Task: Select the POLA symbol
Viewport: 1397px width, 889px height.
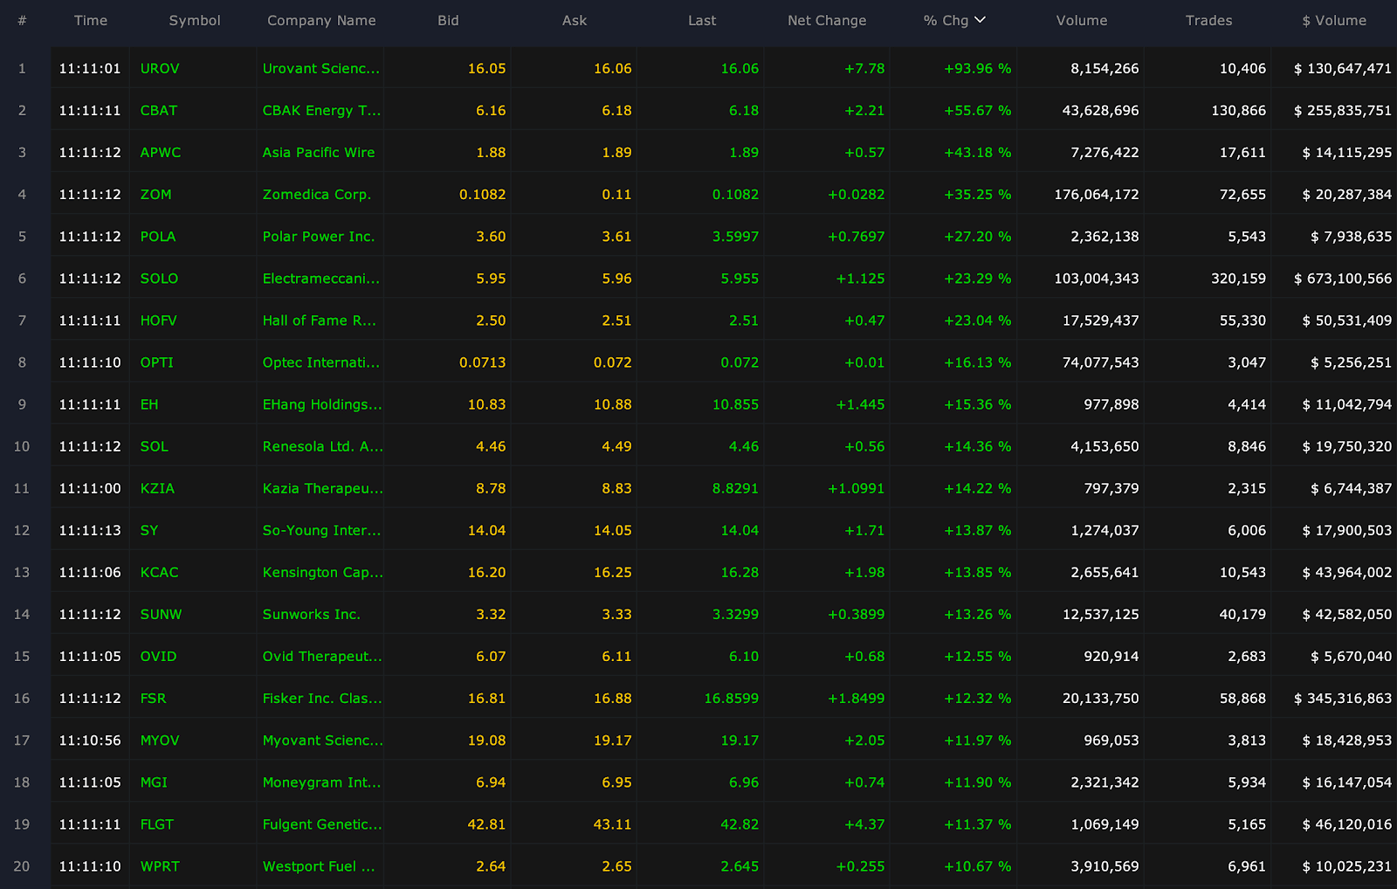Action: [x=158, y=236]
